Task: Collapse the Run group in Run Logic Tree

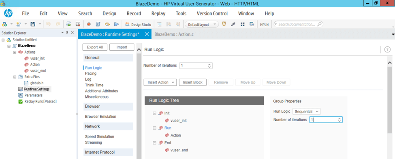Action: pos(154,128)
